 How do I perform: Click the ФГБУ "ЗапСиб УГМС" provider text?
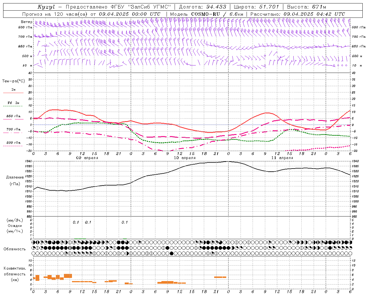coord(141,7)
